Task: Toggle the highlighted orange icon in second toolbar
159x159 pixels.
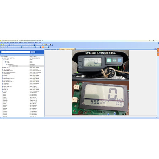Action: pos(43,47)
